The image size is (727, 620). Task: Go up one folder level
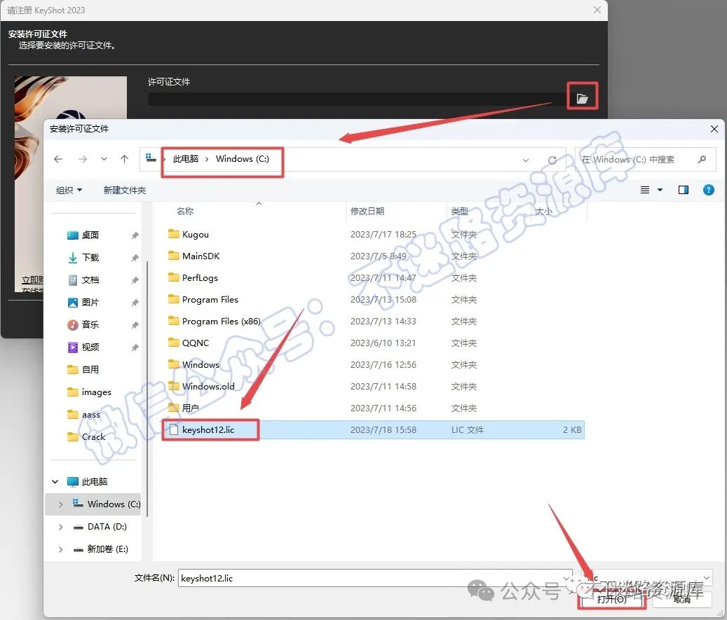(x=124, y=159)
